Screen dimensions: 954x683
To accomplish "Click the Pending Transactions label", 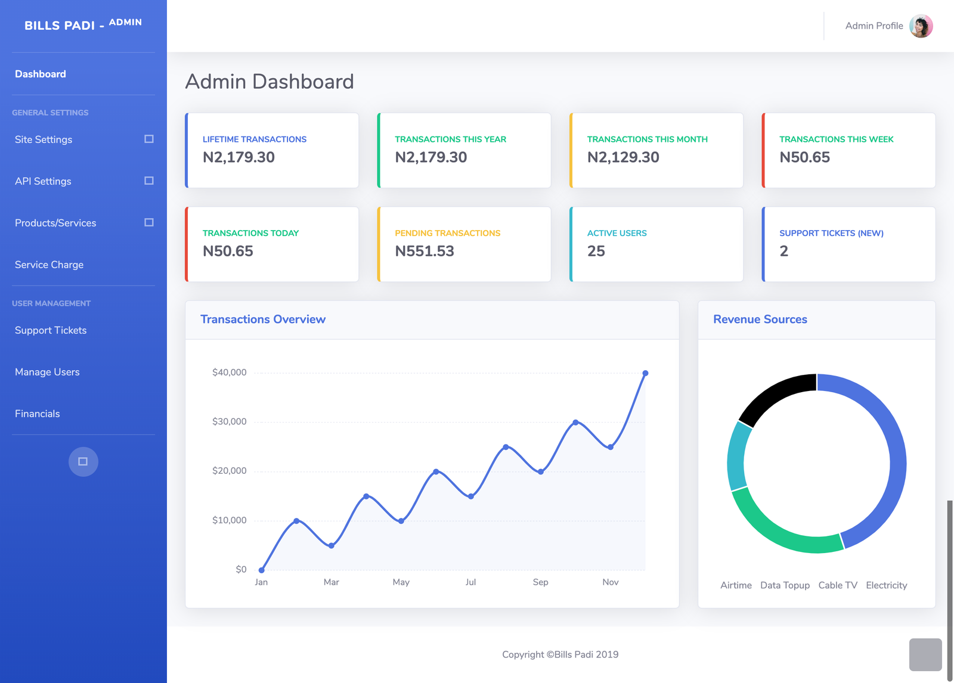I will 448,233.
